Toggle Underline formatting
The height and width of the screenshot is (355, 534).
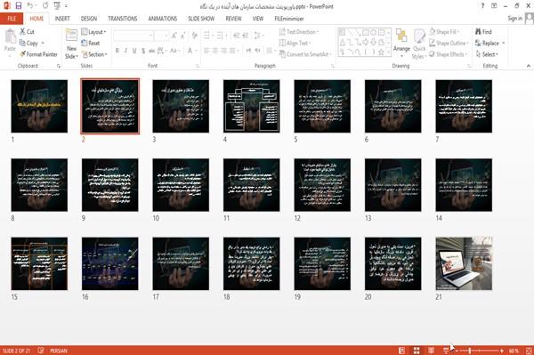coord(134,51)
